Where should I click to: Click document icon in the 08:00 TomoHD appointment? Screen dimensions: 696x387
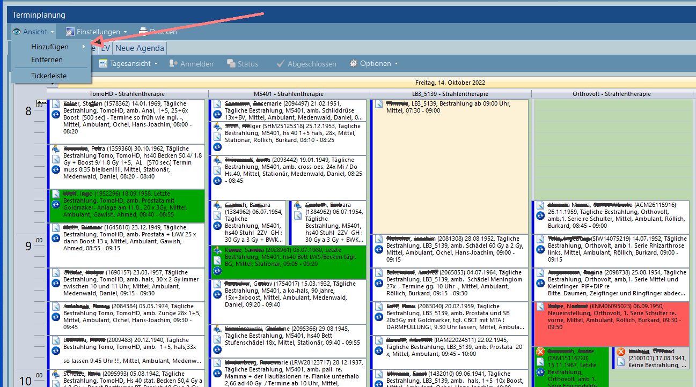pyautogui.click(x=56, y=104)
